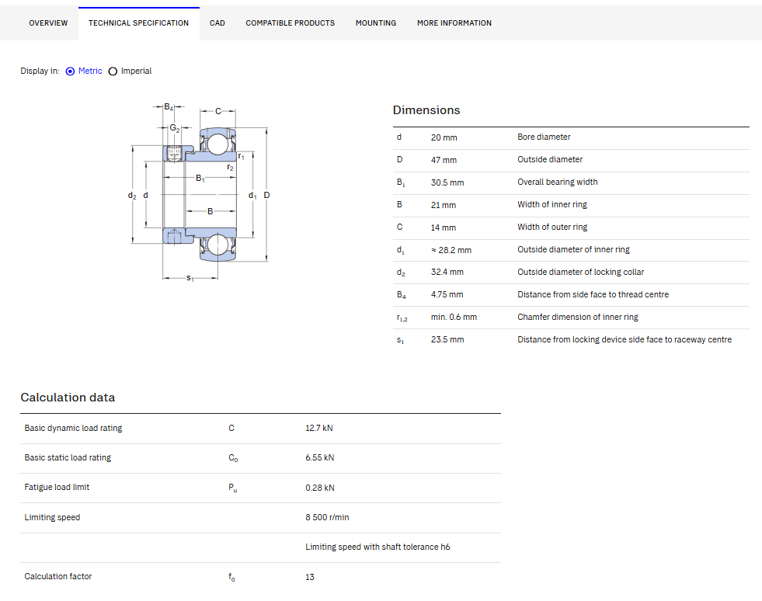Open the Overview tab
This screenshot has height=601, width=762.
coord(48,23)
